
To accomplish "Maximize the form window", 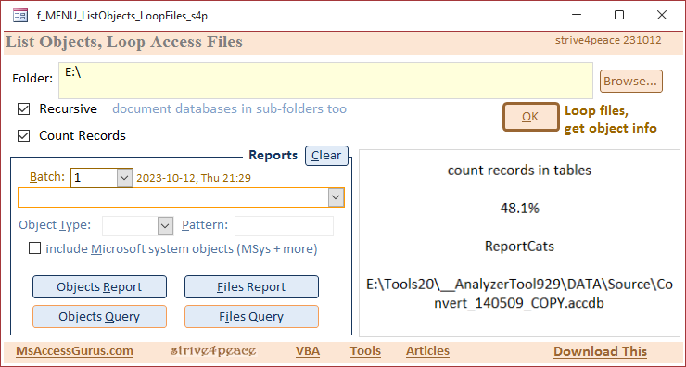I will pyautogui.click(x=619, y=16).
